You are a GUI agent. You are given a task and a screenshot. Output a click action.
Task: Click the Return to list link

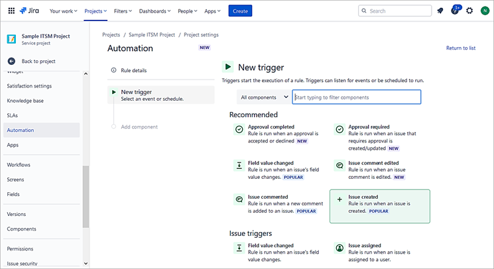pos(460,48)
